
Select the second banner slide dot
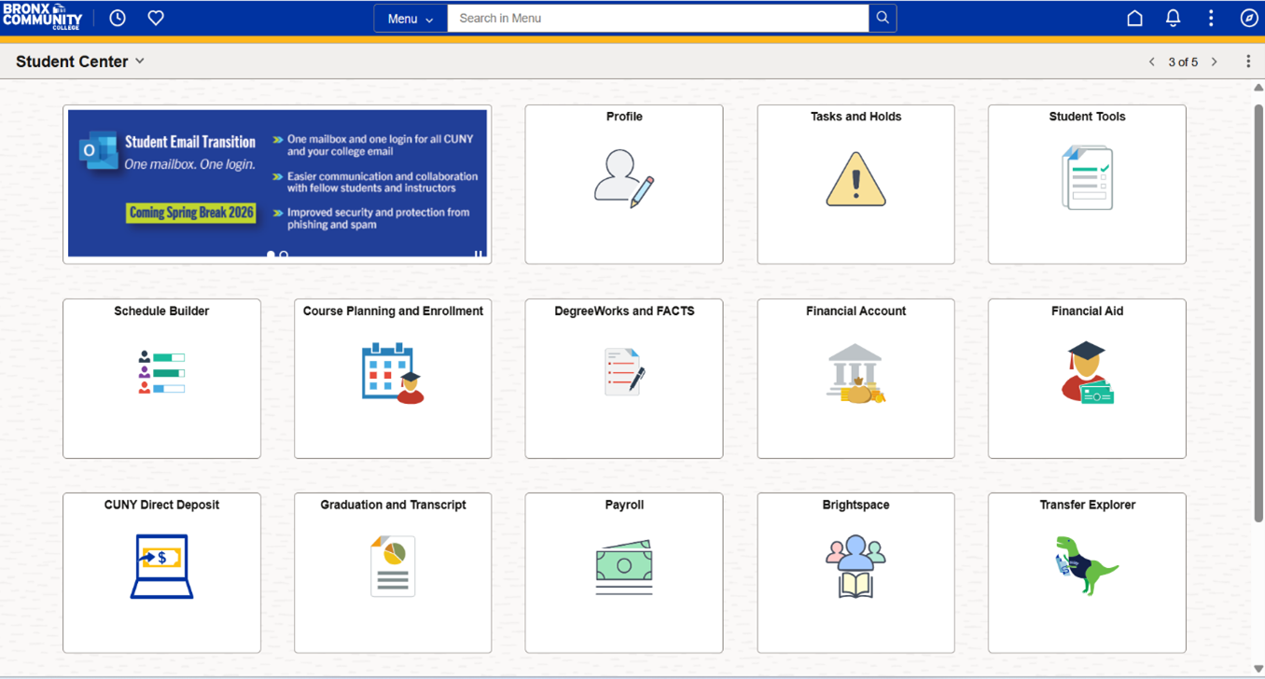pyautogui.click(x=284, y=255)
